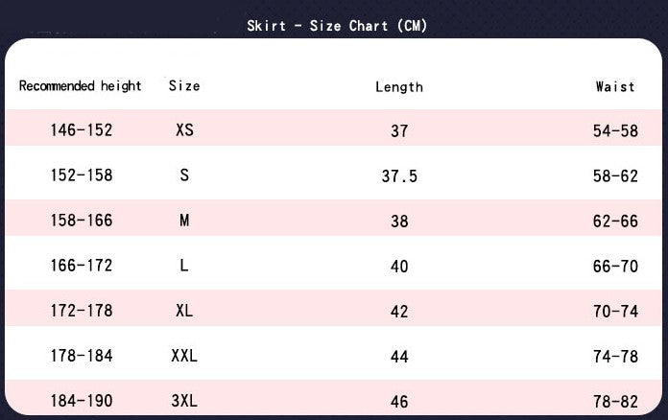Click the 184-190 height value
Viewport: 668px width, 420px height.
pyautogui.click(x=82, y=400)
